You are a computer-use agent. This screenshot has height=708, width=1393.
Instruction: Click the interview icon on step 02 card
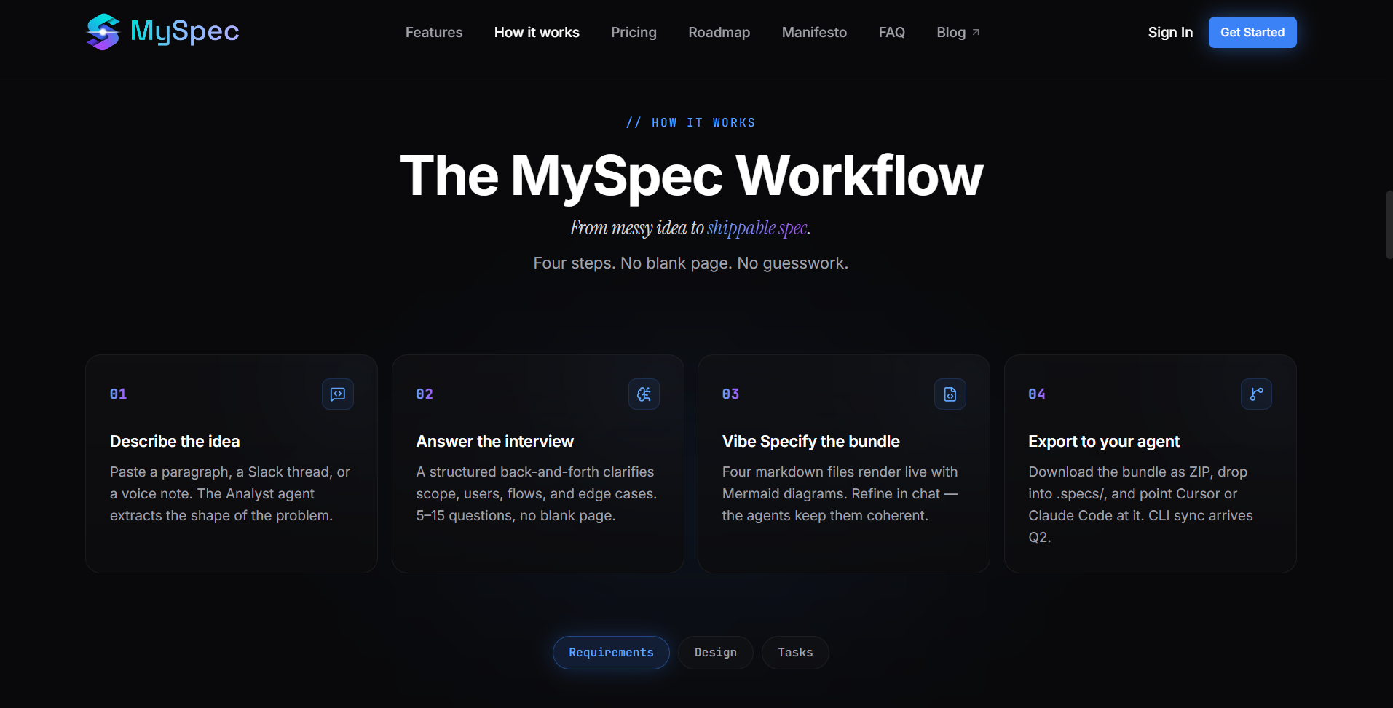click(x=644, y=394)
